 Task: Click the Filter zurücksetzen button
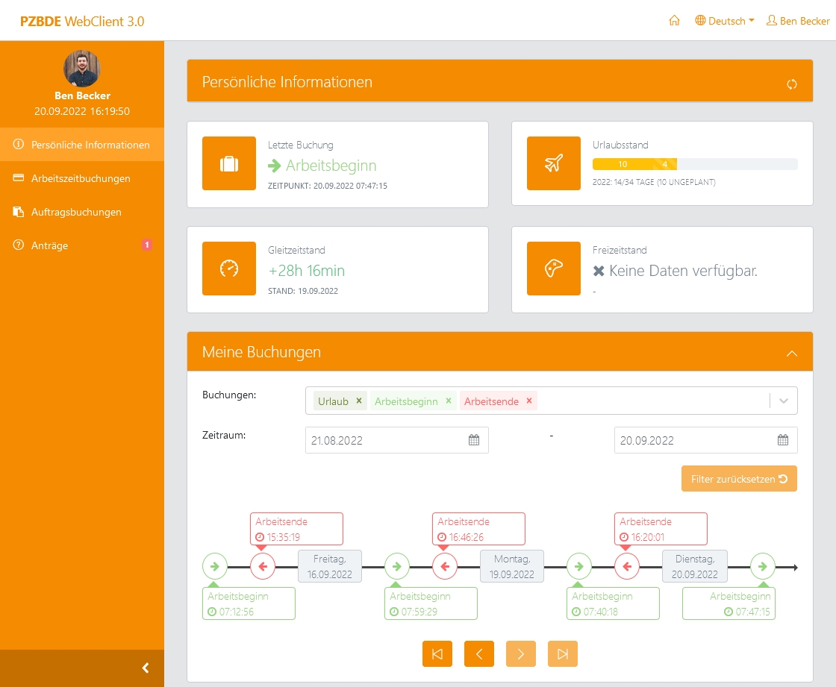tap(739, 479)
